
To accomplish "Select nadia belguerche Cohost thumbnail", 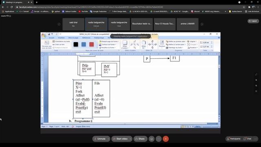I will 96,24.
